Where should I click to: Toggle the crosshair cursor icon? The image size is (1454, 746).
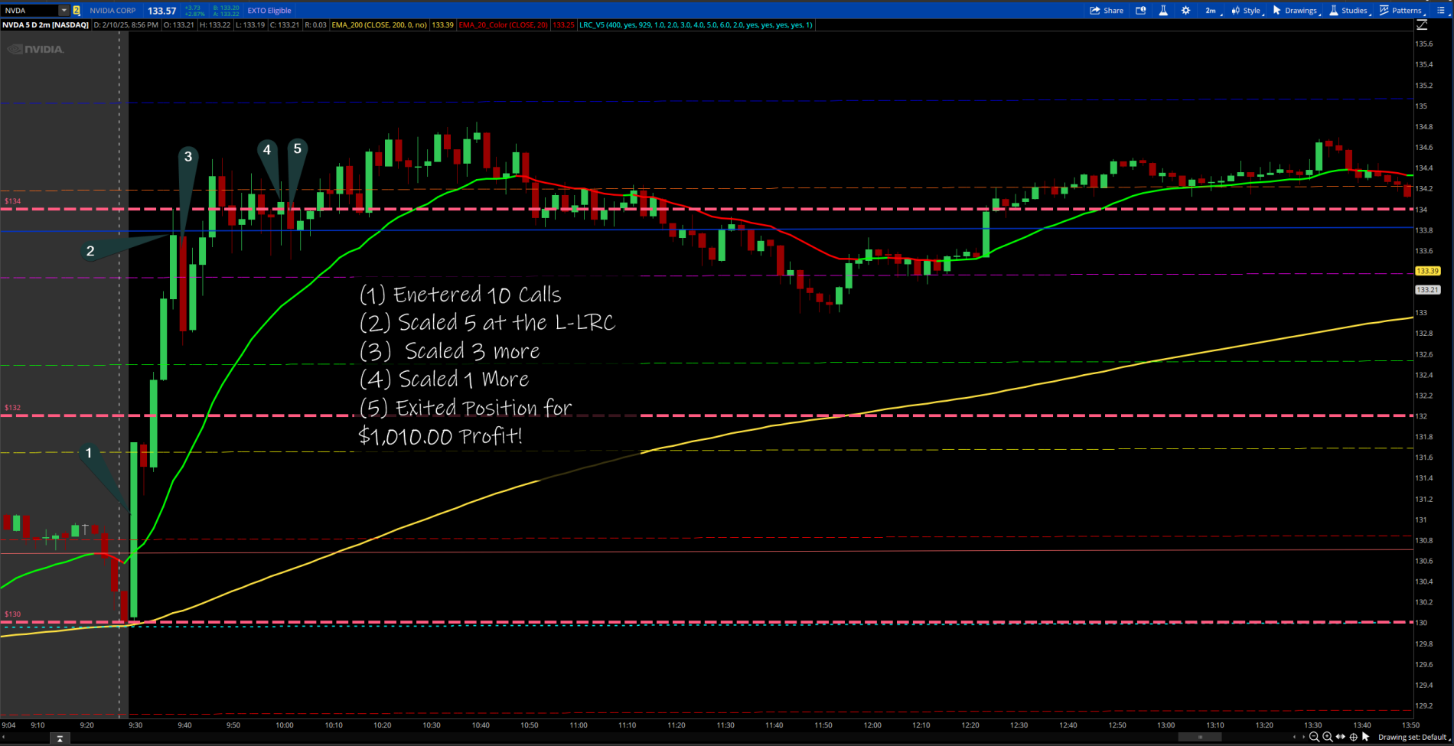click(1353, 737)
